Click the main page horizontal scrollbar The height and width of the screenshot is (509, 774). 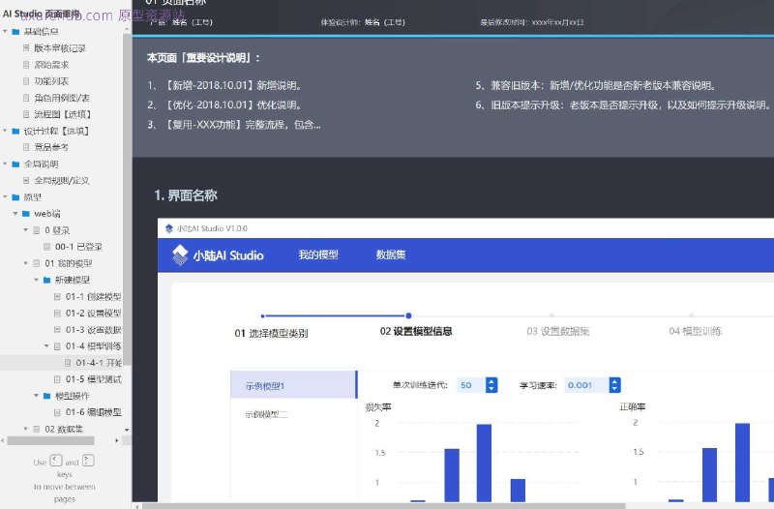point(383,505)
